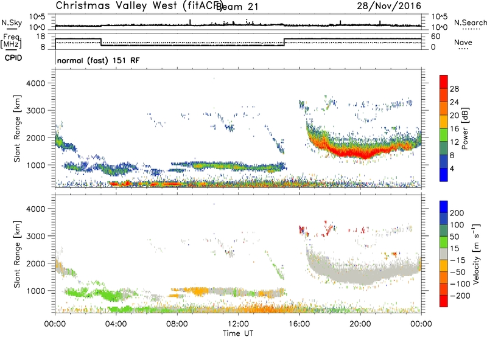
Task: Click the CPID label
Action: coord(13,58)
